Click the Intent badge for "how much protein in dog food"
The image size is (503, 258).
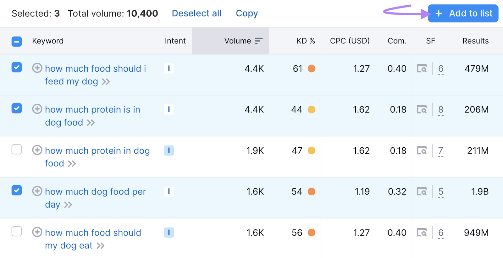169,150
